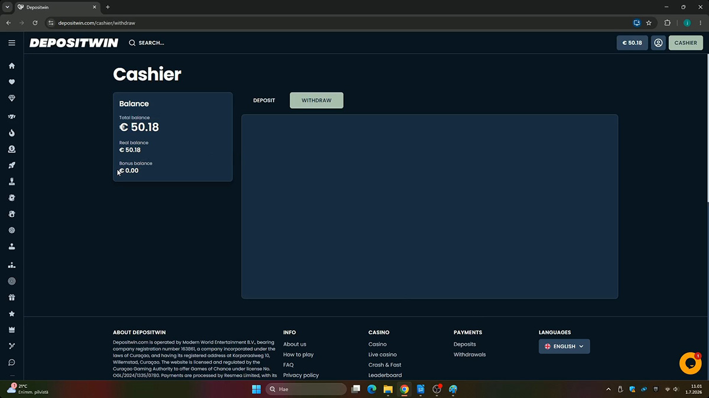709x398 pixels.
Task: Open the Withdrawals footer link
Action: [470, 354]
